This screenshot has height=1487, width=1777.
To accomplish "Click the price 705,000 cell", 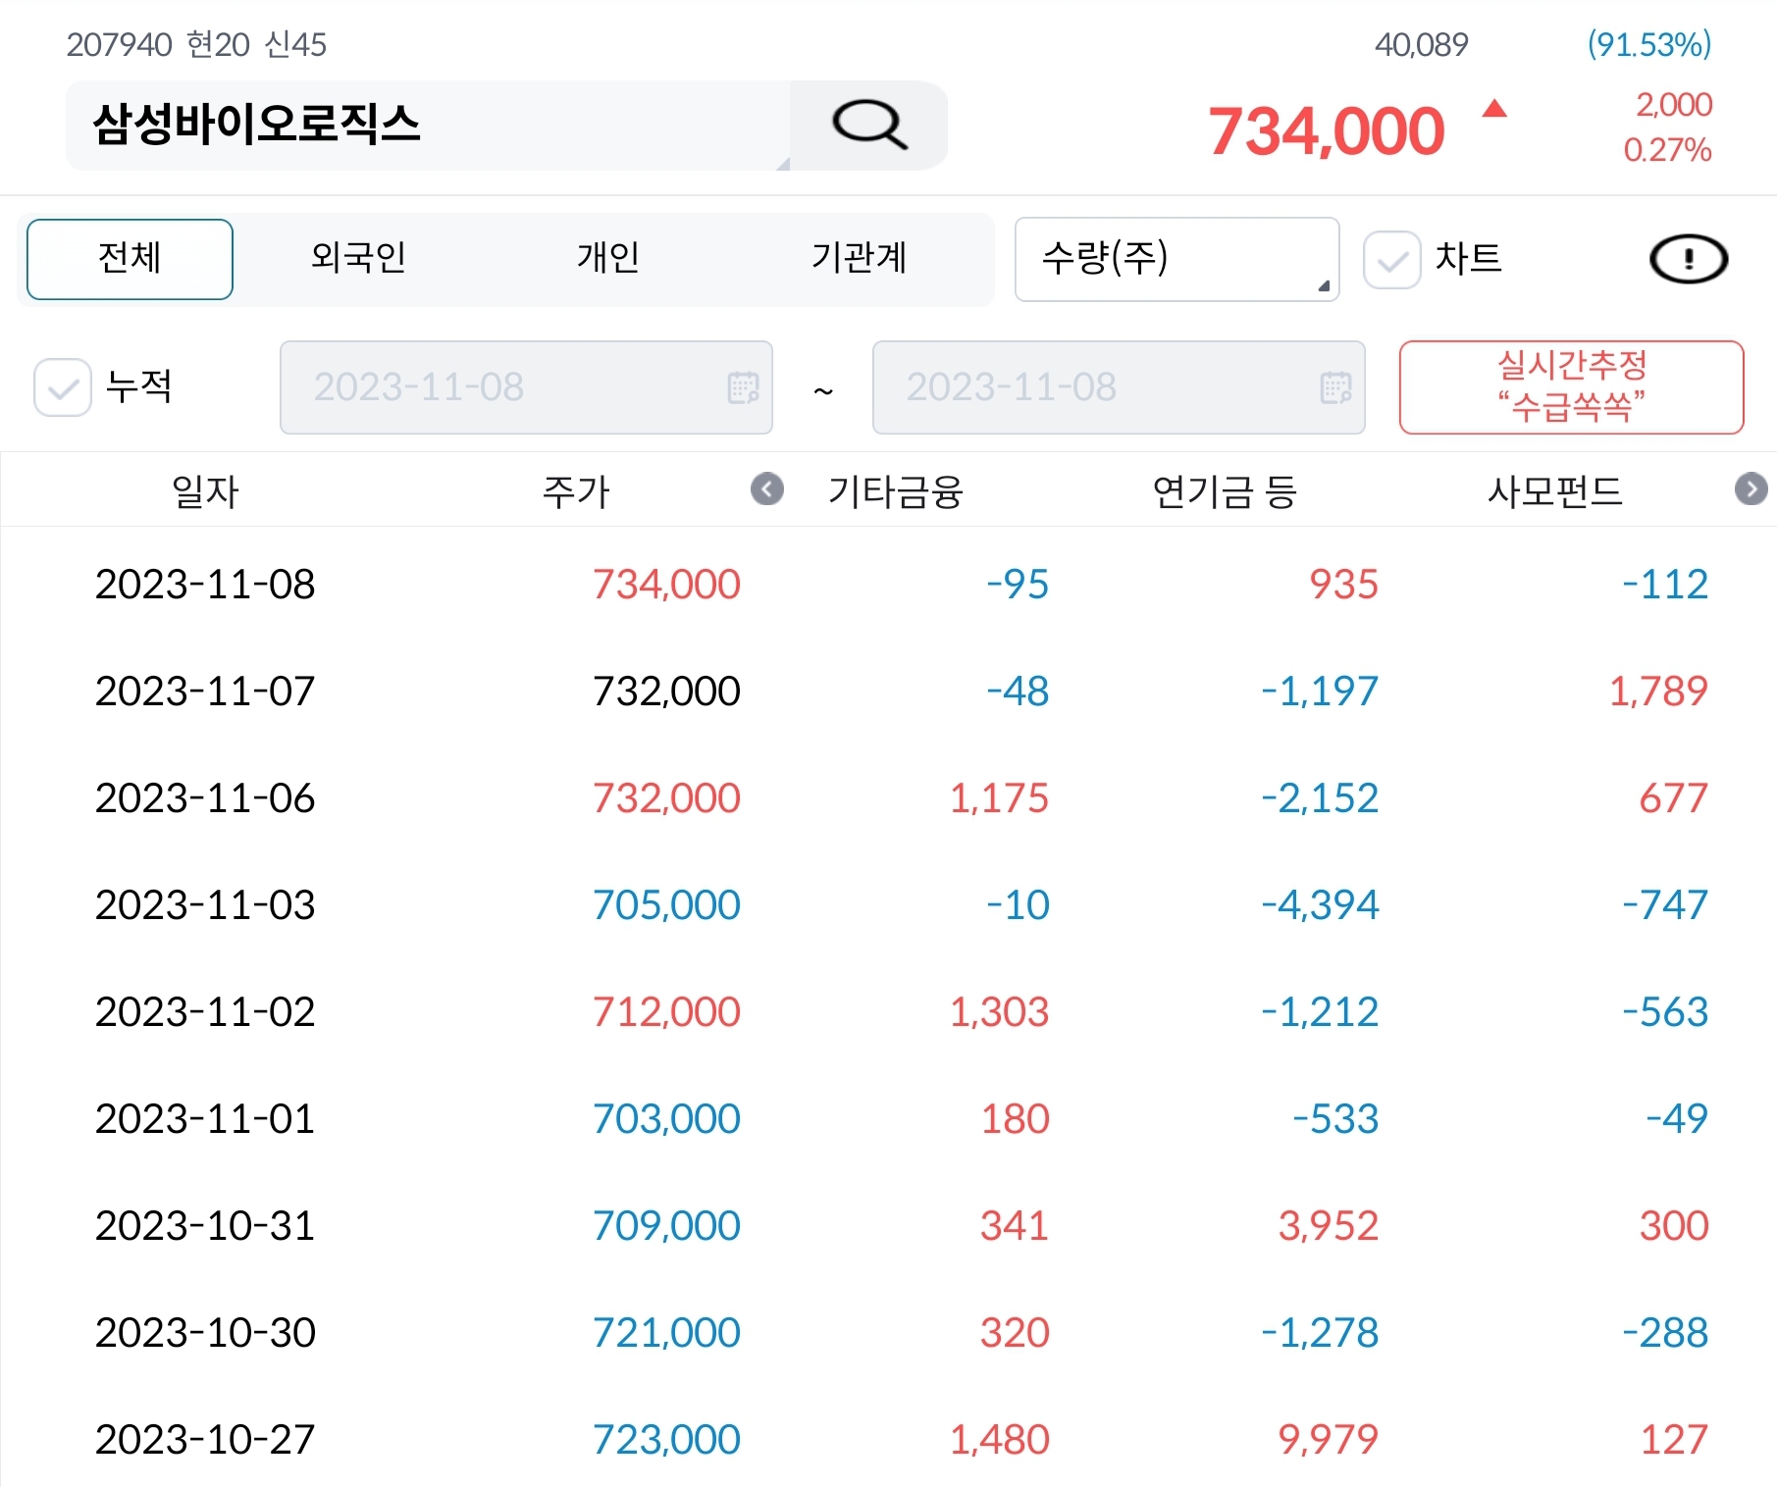I will pos(666,905).
